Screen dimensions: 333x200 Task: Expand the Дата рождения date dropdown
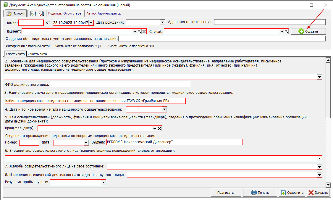pyautogui.click(x=162, y=22)
